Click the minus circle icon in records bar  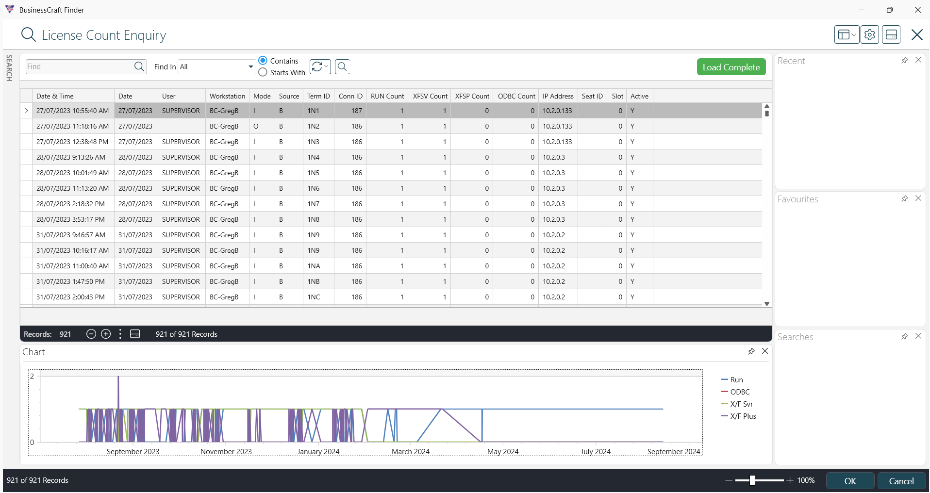[x=91, y=334]
